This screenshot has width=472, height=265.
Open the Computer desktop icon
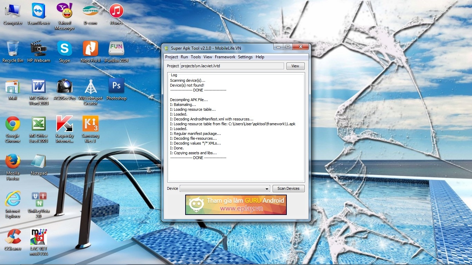[x=13, y=14]
